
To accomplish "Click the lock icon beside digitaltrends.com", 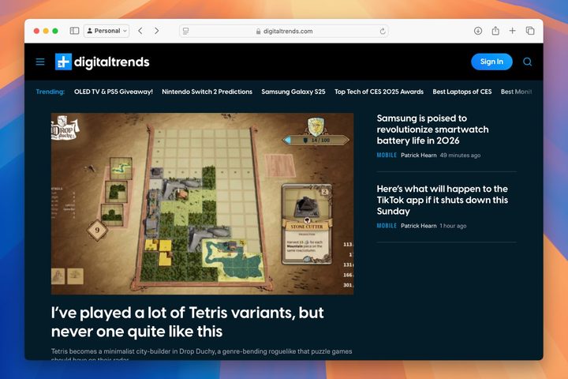I will (x=258, y=32).
